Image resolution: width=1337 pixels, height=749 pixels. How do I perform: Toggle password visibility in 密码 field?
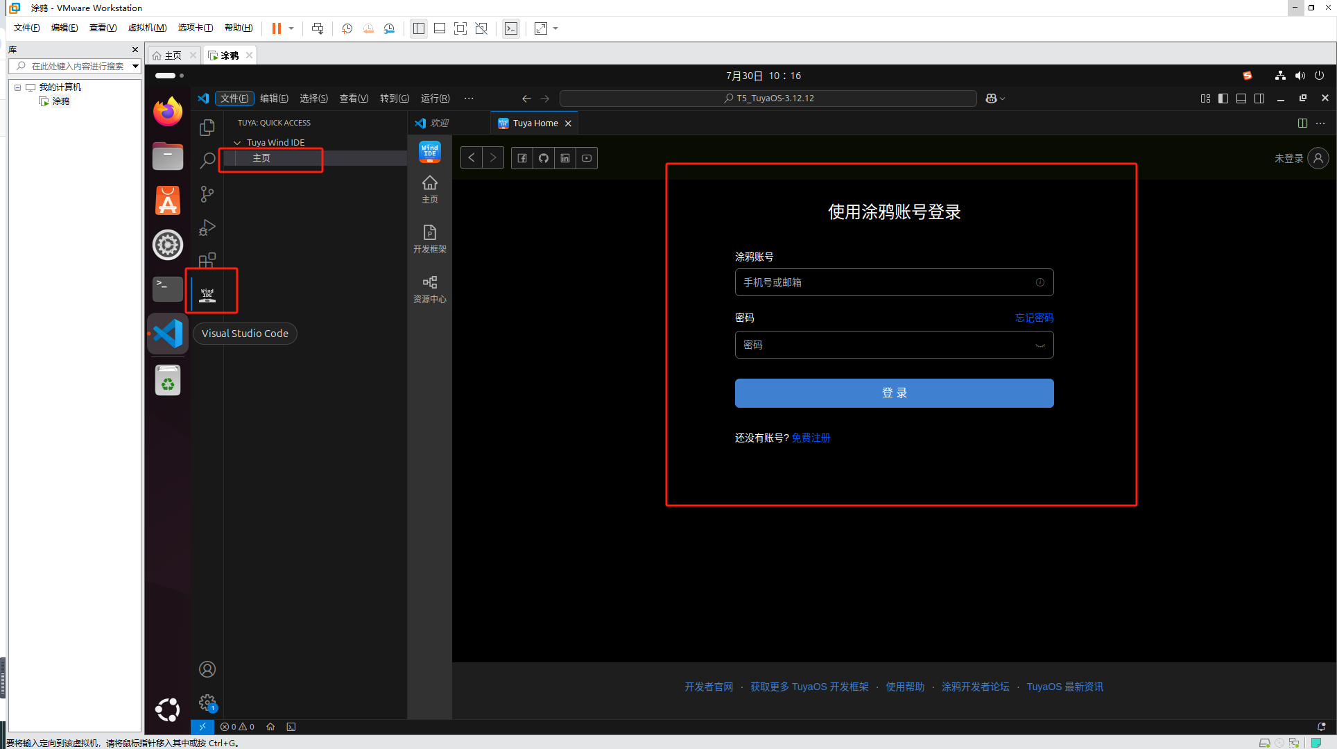(x=1040, y=345)
